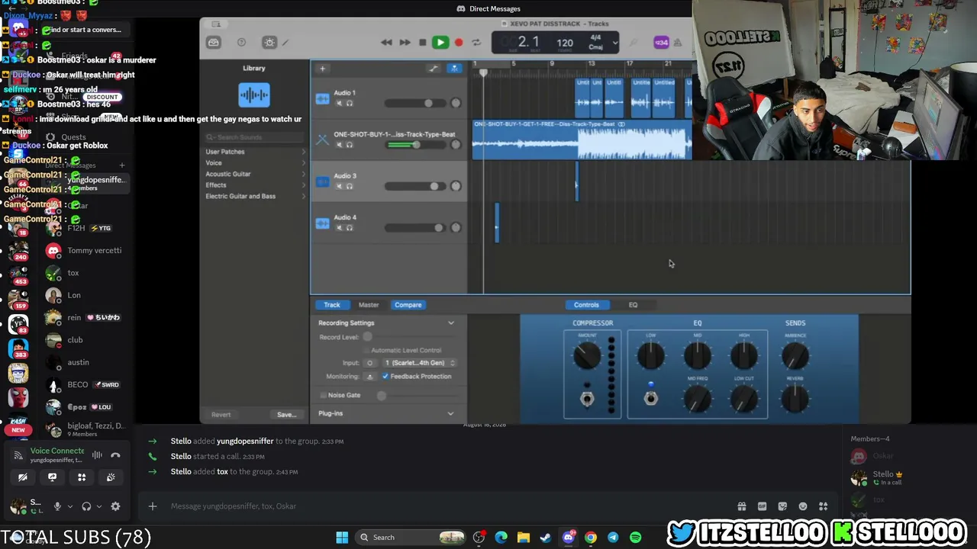977x549 pixels.
Task: Open Steam from the taskbar
Action: 546,538
